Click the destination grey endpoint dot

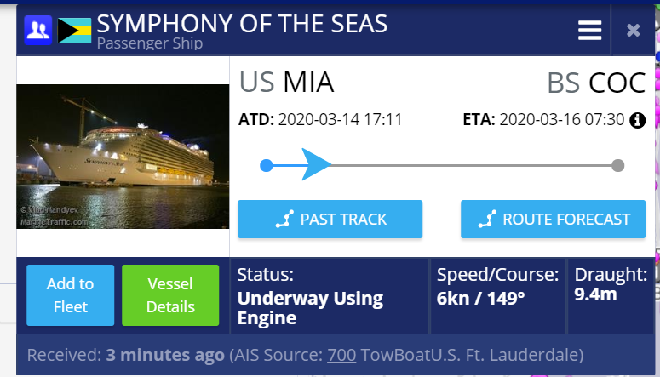click(x=617, y=165)
